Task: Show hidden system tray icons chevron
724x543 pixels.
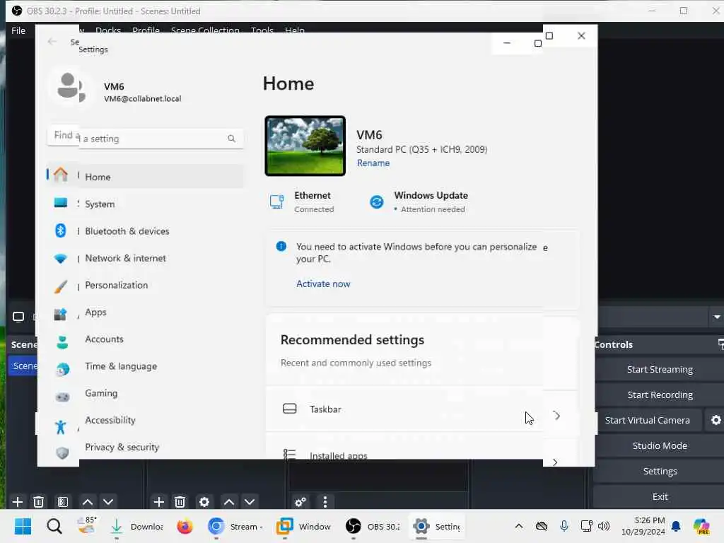Action: pos(519,526)
